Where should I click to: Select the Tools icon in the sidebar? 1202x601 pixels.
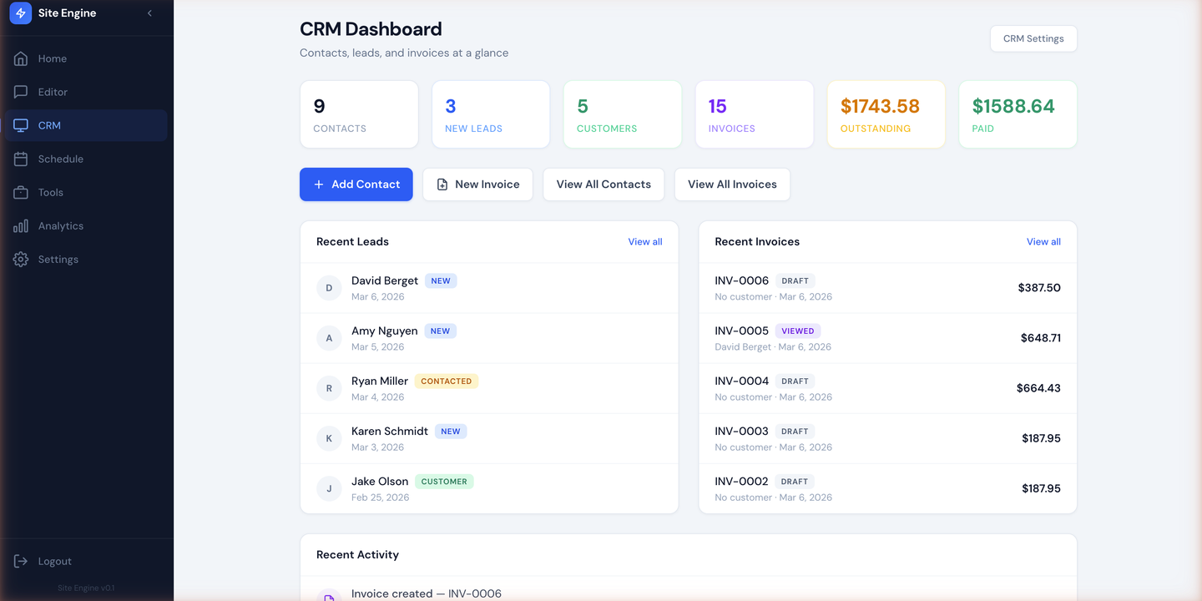tap(20, 192)
